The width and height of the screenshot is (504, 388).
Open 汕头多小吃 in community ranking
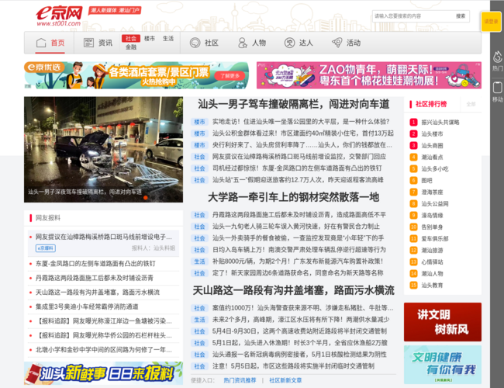pos(435,169)
